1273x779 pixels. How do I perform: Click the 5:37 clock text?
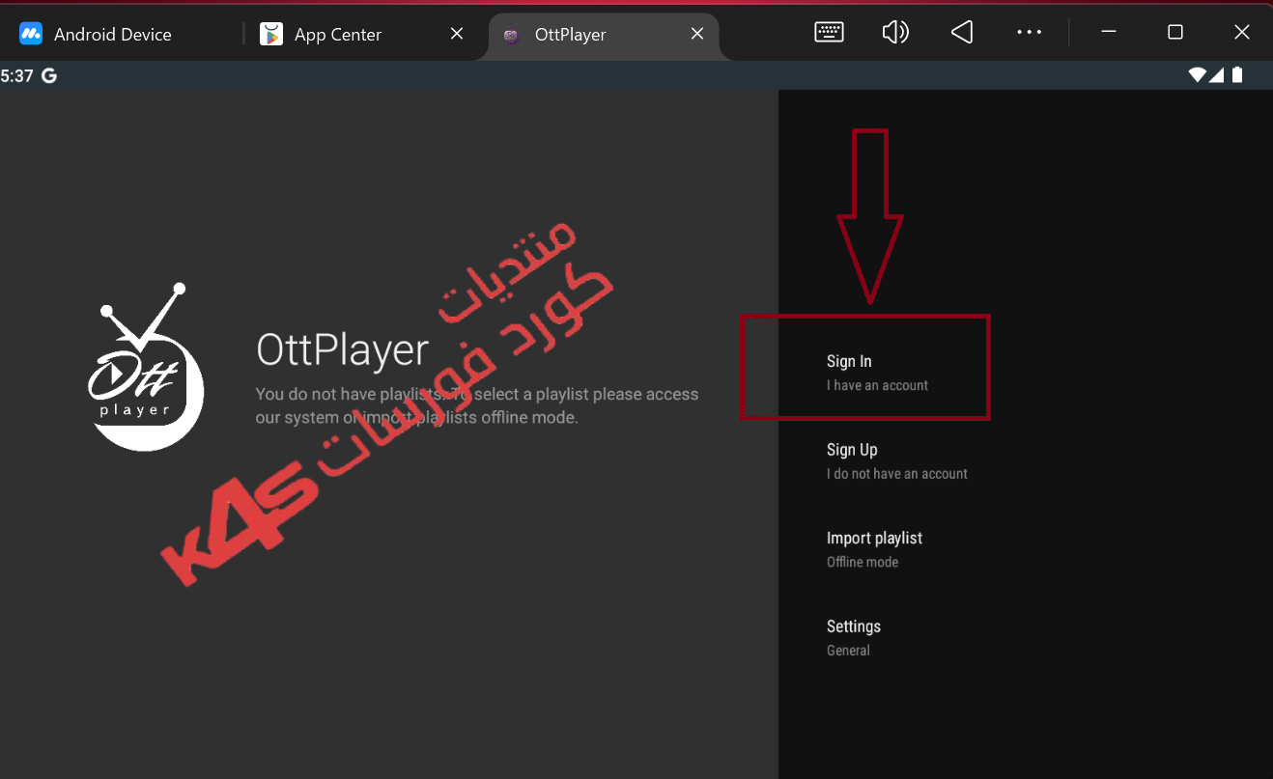17,75
